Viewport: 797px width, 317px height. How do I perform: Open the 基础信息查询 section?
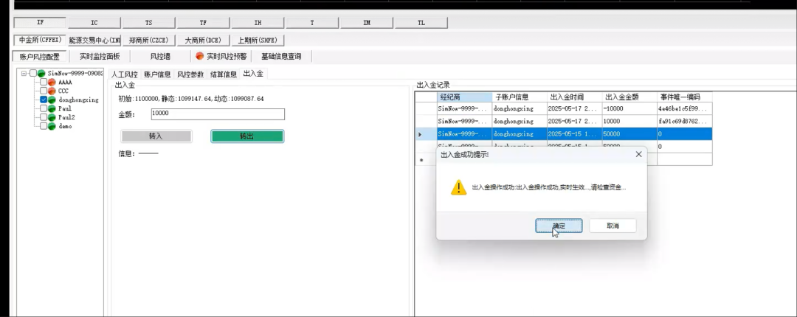(281, 56)
